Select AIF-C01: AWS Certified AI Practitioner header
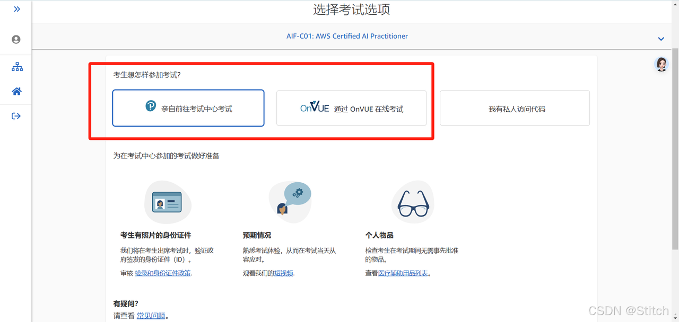This screenshot has width=679, height=322. 347,37
